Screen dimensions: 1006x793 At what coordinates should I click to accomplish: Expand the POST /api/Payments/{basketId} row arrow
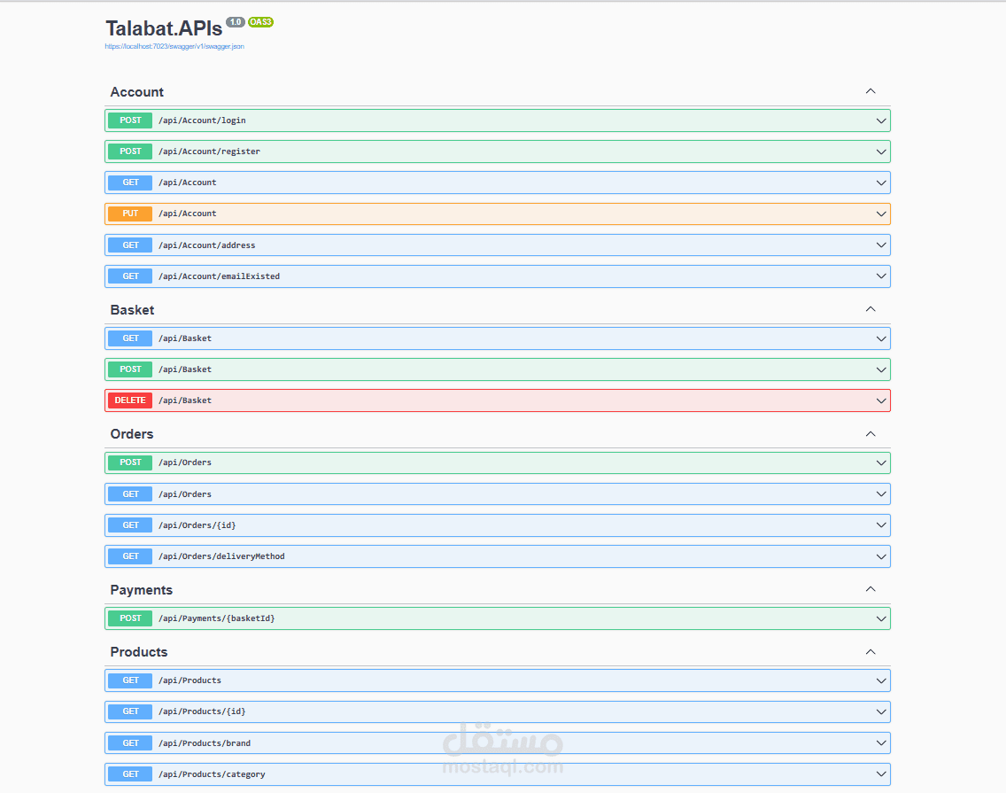[x=881, y=618]
